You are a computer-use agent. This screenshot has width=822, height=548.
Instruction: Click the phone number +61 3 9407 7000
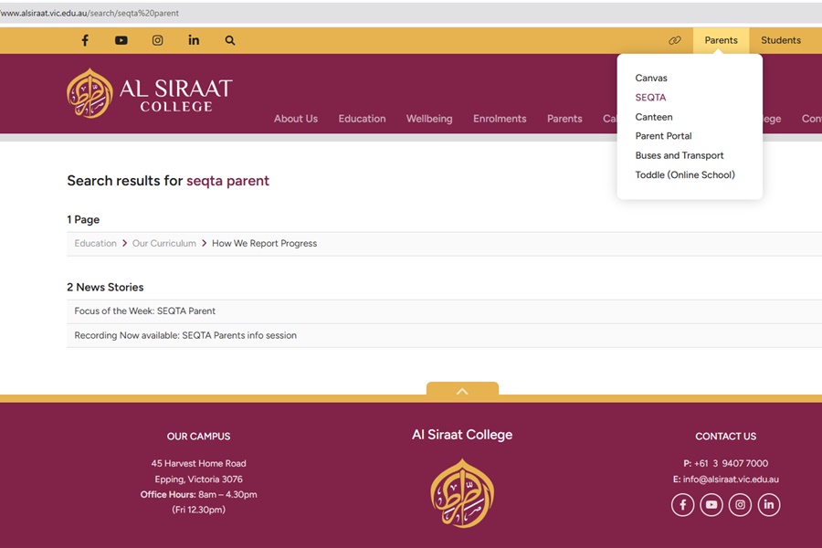click(x=731, y=464)
